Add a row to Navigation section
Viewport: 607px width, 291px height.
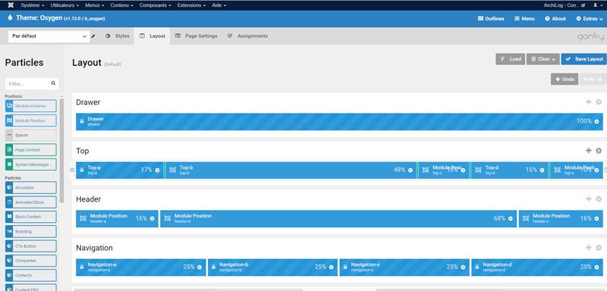coord(589,248)
